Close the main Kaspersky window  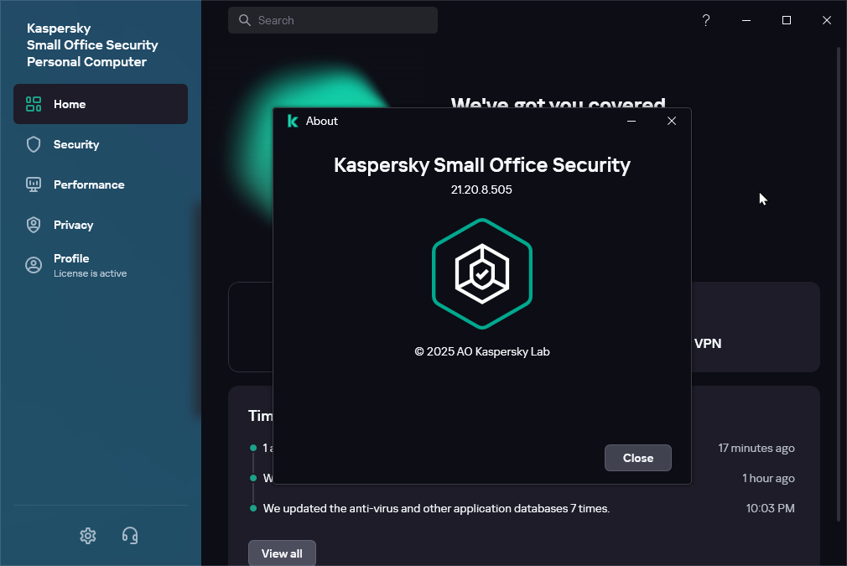tap(827, 20)
